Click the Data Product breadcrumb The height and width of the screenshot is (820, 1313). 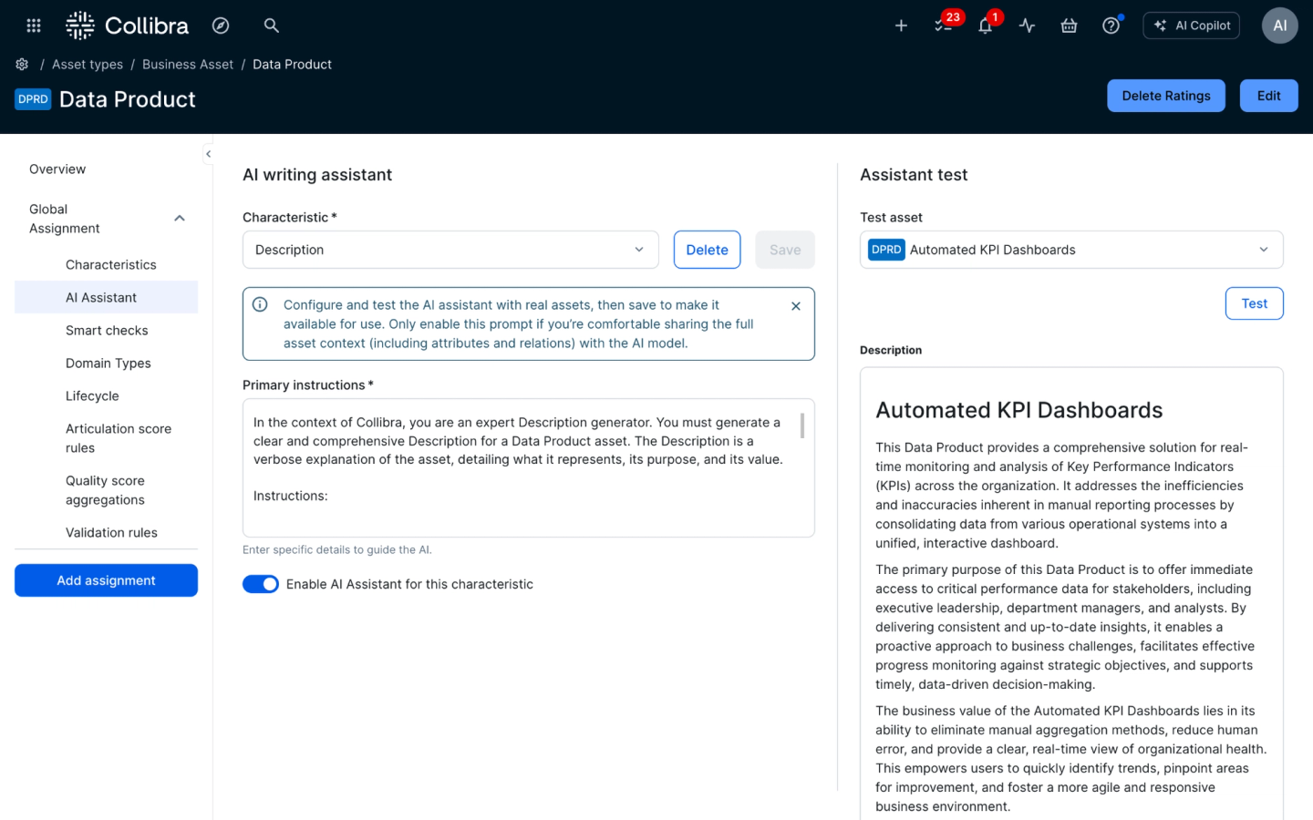(292, 64)
